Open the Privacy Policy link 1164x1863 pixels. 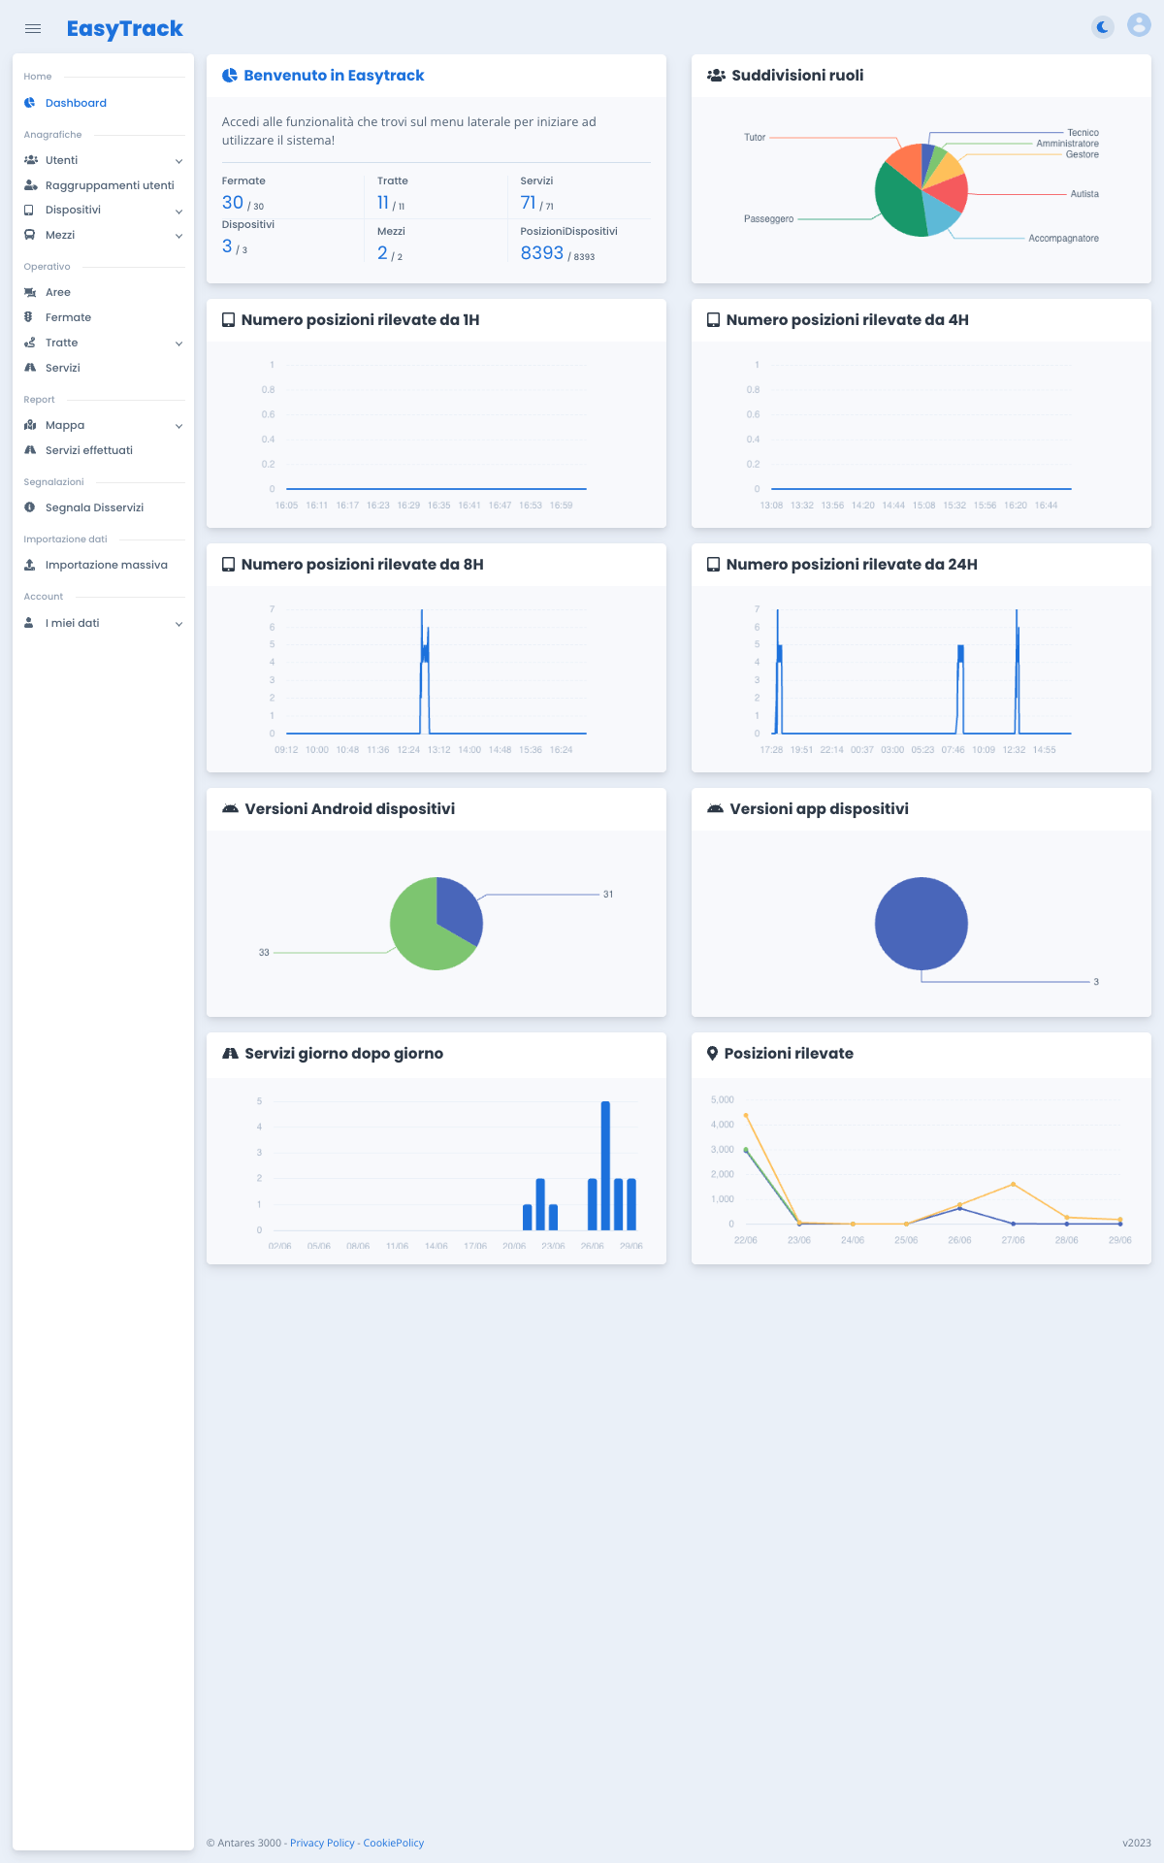(322, 1843)
